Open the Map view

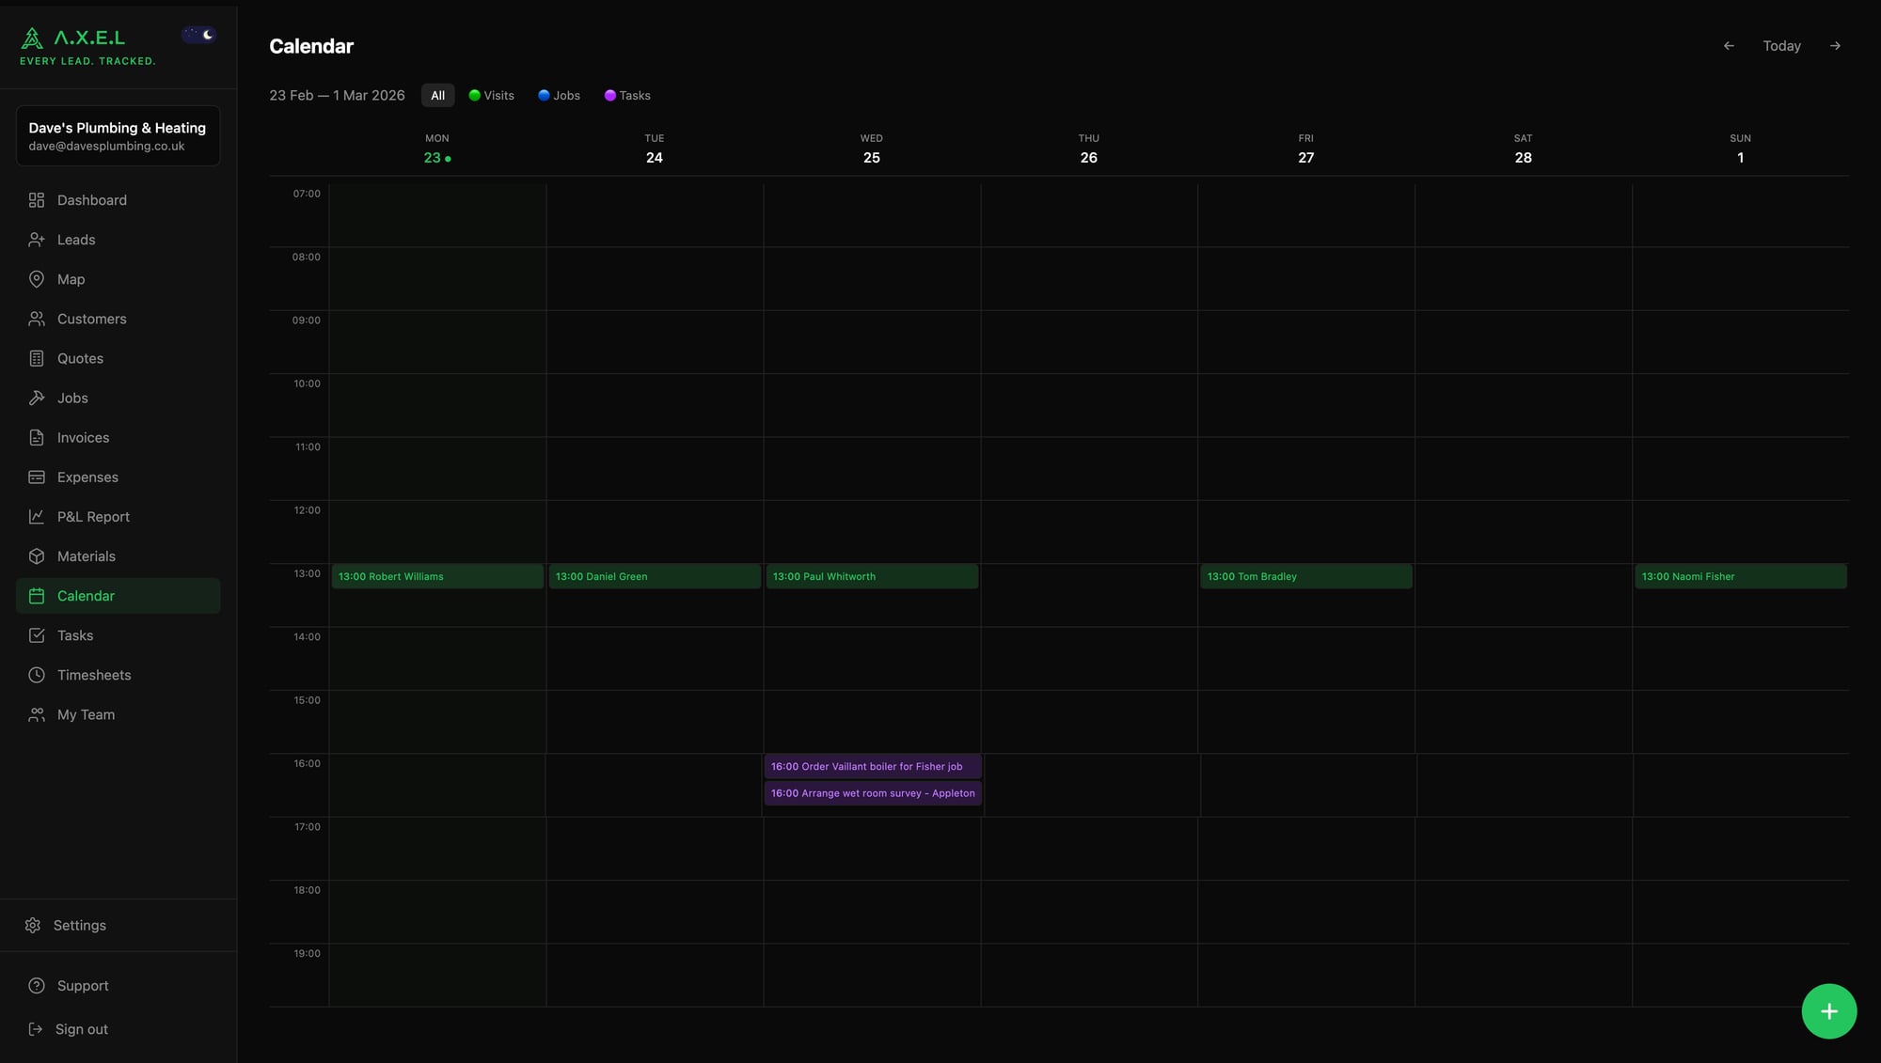pyautogui.click(x=71, y=278)
